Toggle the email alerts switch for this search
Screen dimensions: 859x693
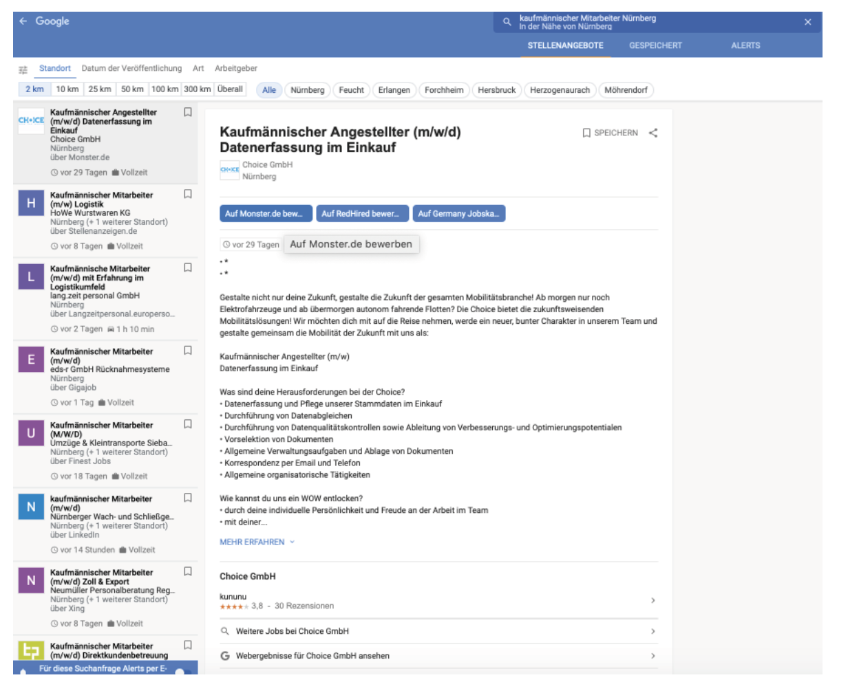[183, 671]
